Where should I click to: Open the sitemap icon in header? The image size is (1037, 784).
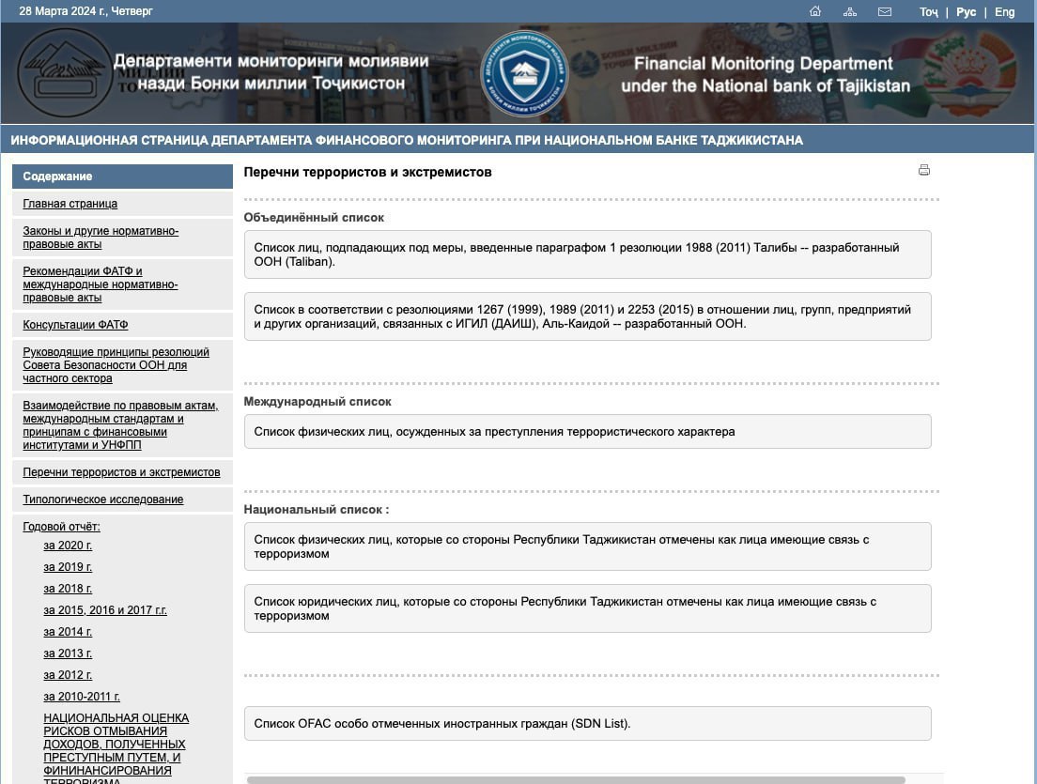click(x=850, y=11)
